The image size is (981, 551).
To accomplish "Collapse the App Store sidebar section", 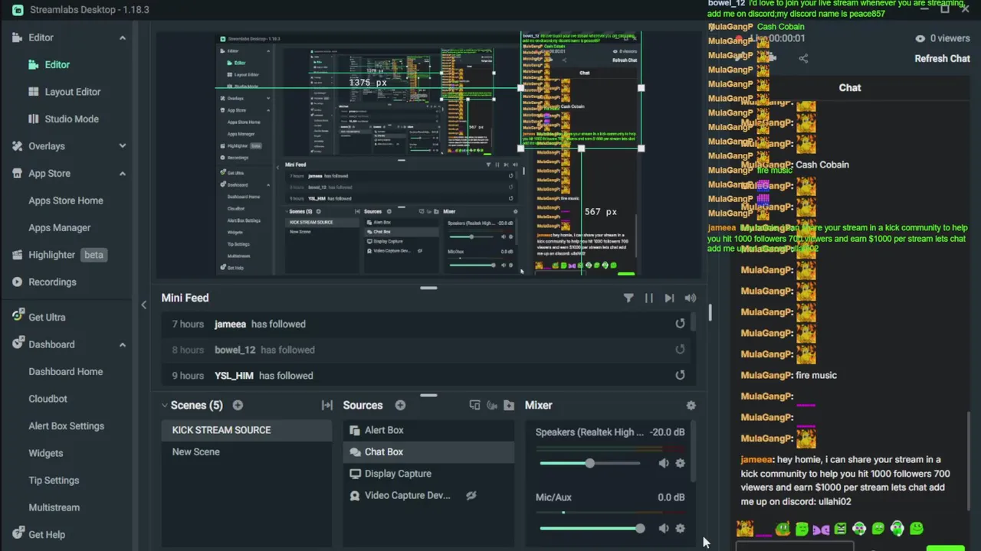I will pyautogui.click(x=122, y=174).
